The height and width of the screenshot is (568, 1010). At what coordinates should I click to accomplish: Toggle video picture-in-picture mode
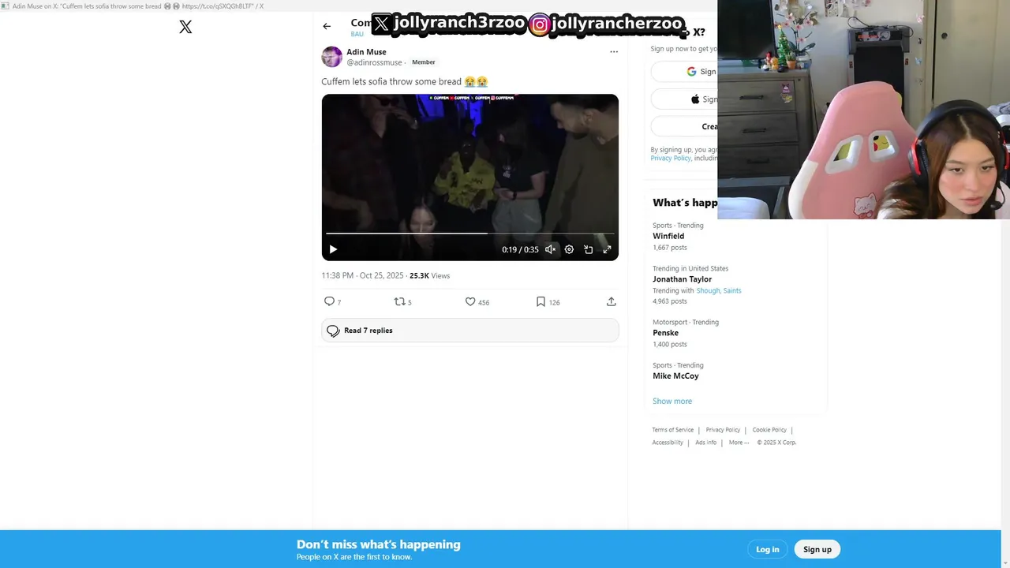click(x=588, y=249)
